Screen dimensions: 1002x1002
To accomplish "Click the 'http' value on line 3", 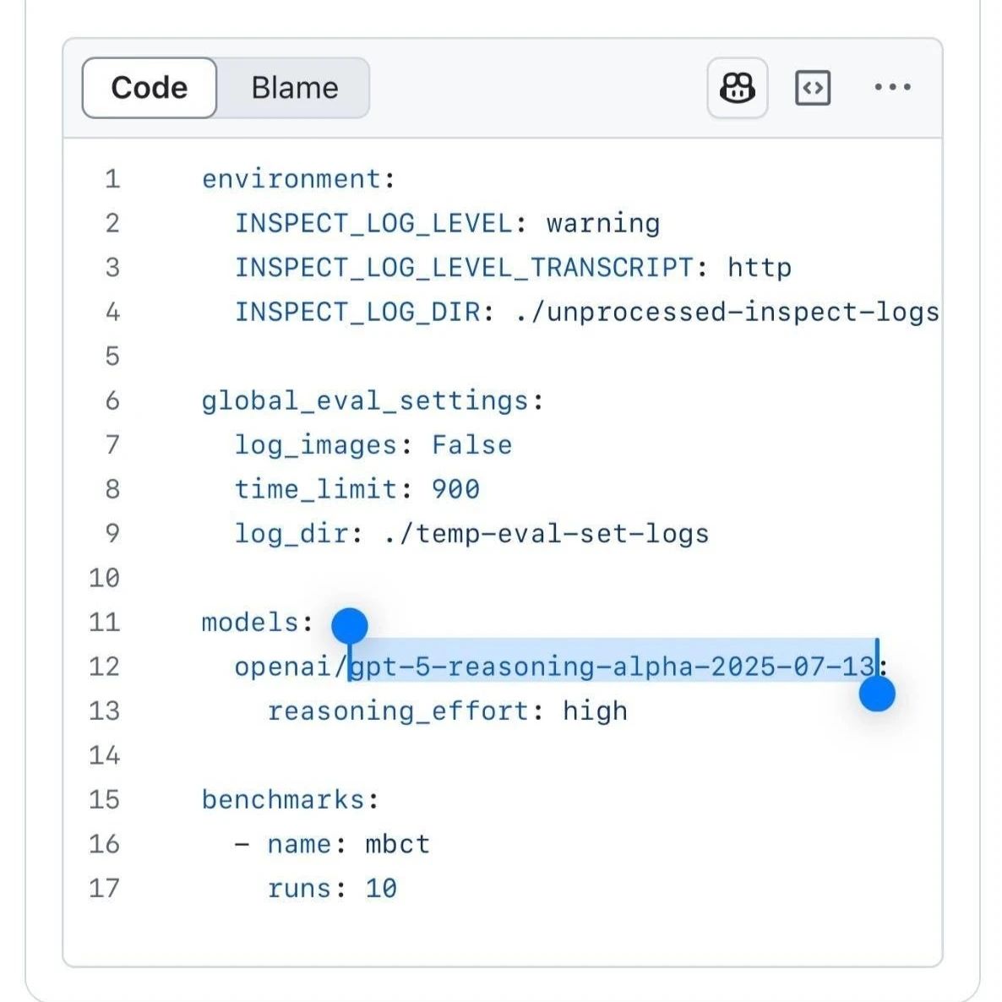I will 760,268.
